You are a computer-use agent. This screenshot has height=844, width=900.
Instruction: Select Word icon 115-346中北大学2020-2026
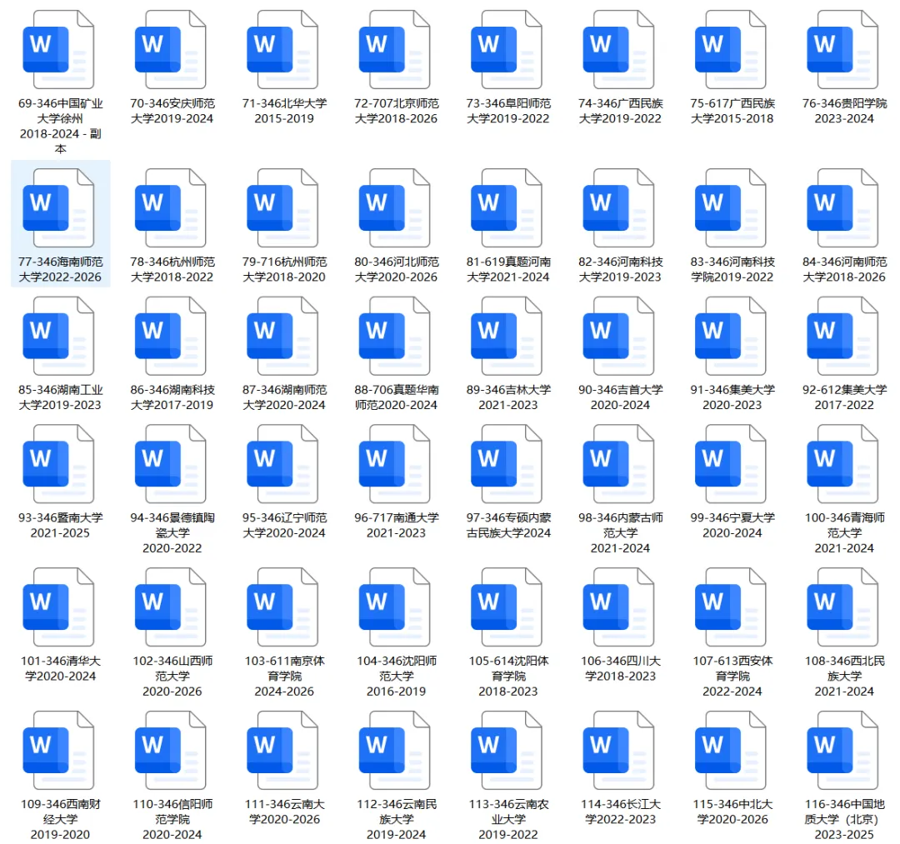pyautogui.click(x=731, y=751)
